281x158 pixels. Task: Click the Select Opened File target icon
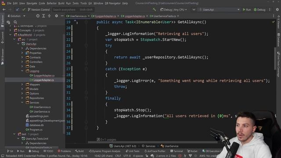click(x=38, y=16)
